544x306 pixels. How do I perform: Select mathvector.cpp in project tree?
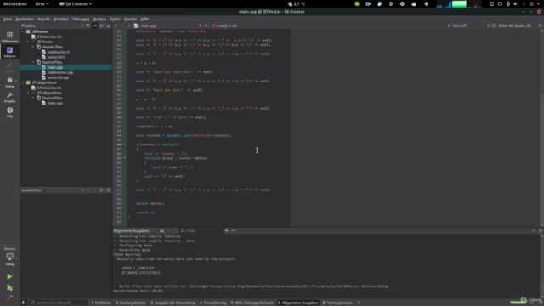click(60, 72)
